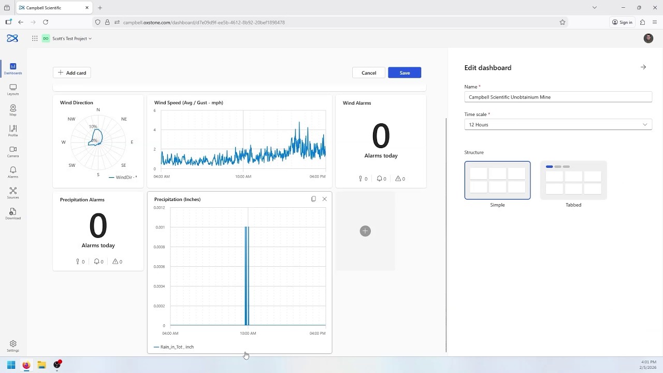Open the apps grid launcher
Viewport: 663px width, 373px height.
pyautogui.click(x=35, y=38)
